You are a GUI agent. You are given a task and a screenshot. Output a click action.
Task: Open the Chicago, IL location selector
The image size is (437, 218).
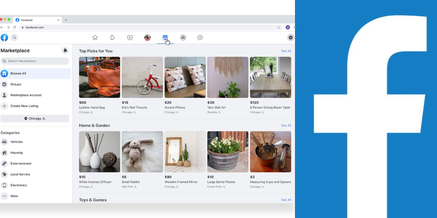[x=35, y=119]
